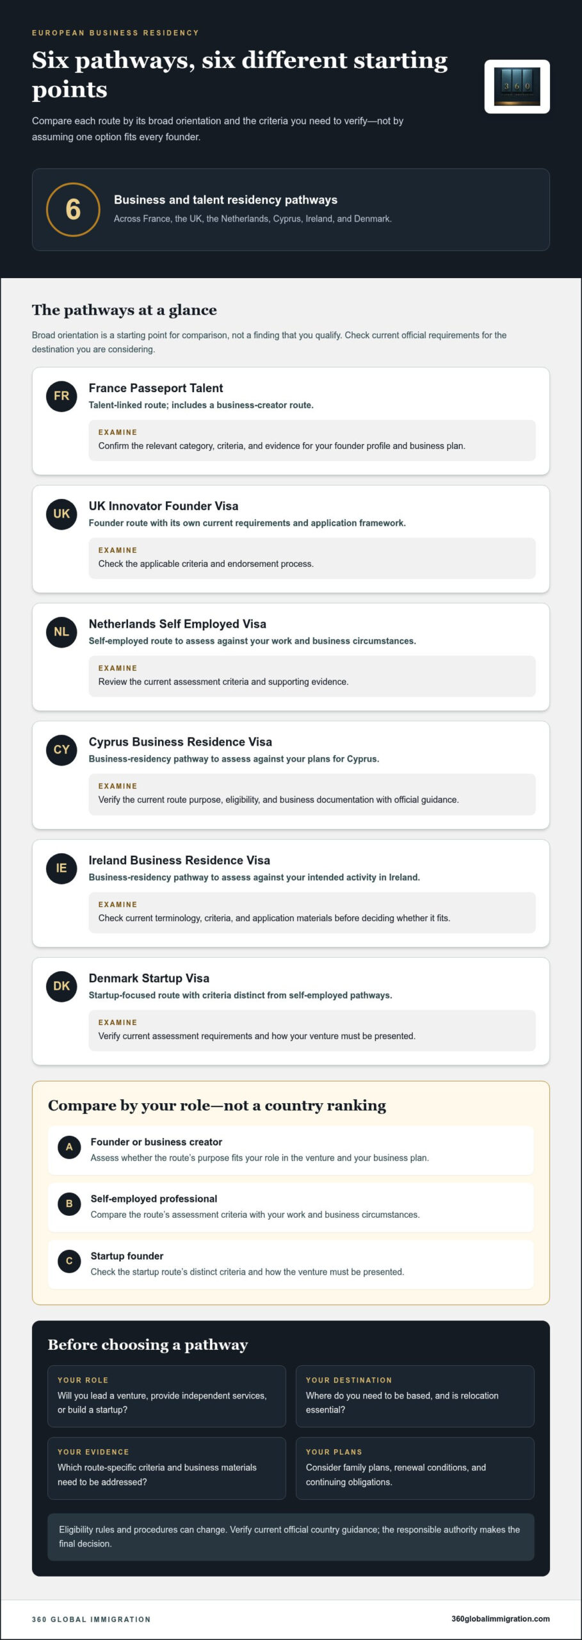Click the 360 logo image in header
This screenshot has width=582, height=1640.
[517, 86]
